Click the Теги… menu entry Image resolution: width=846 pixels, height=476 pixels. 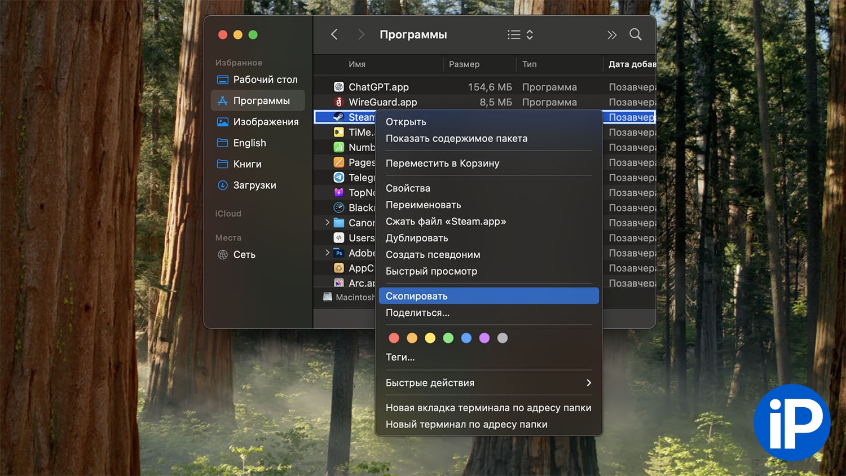click(x=400, y=358)
